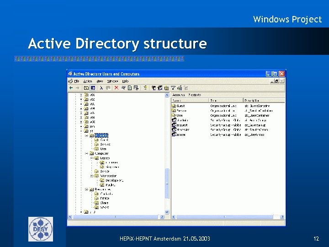Click the DESY logo on the slide
The height and width of the screenshot is (247, 329).
(41, 229)
